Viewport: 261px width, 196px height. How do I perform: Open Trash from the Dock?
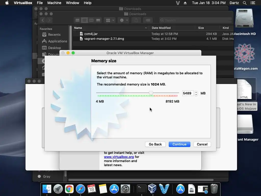click(x=214, y=189)
